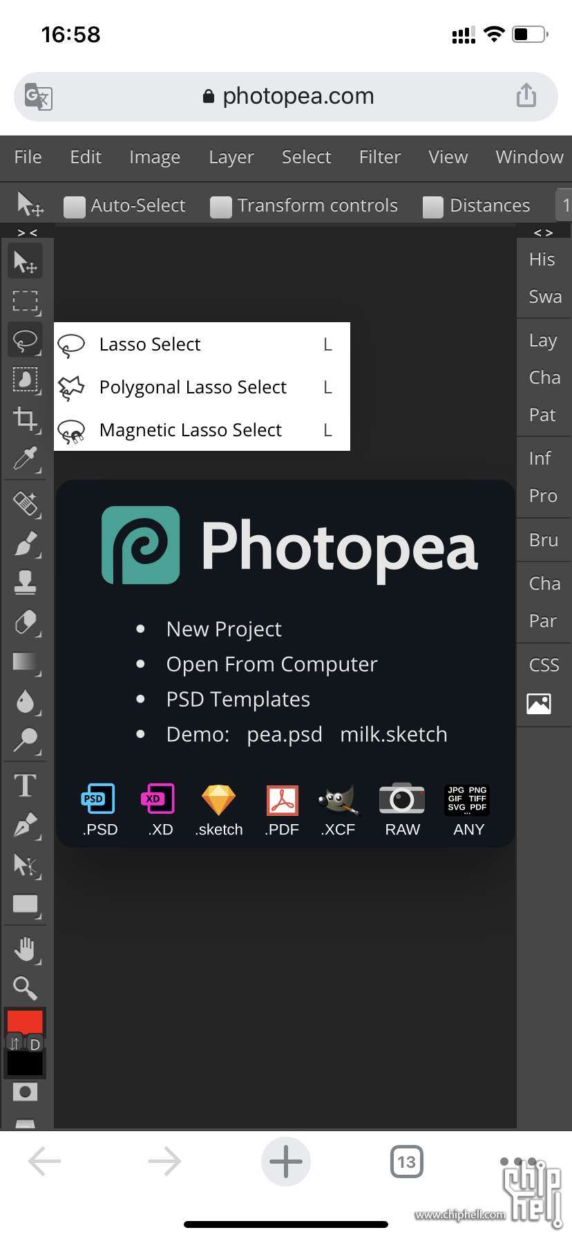The width and height of the screenshot is (572, 1239).
Task: Select the Zoom magnifier tool
Action: click(26, 989)
